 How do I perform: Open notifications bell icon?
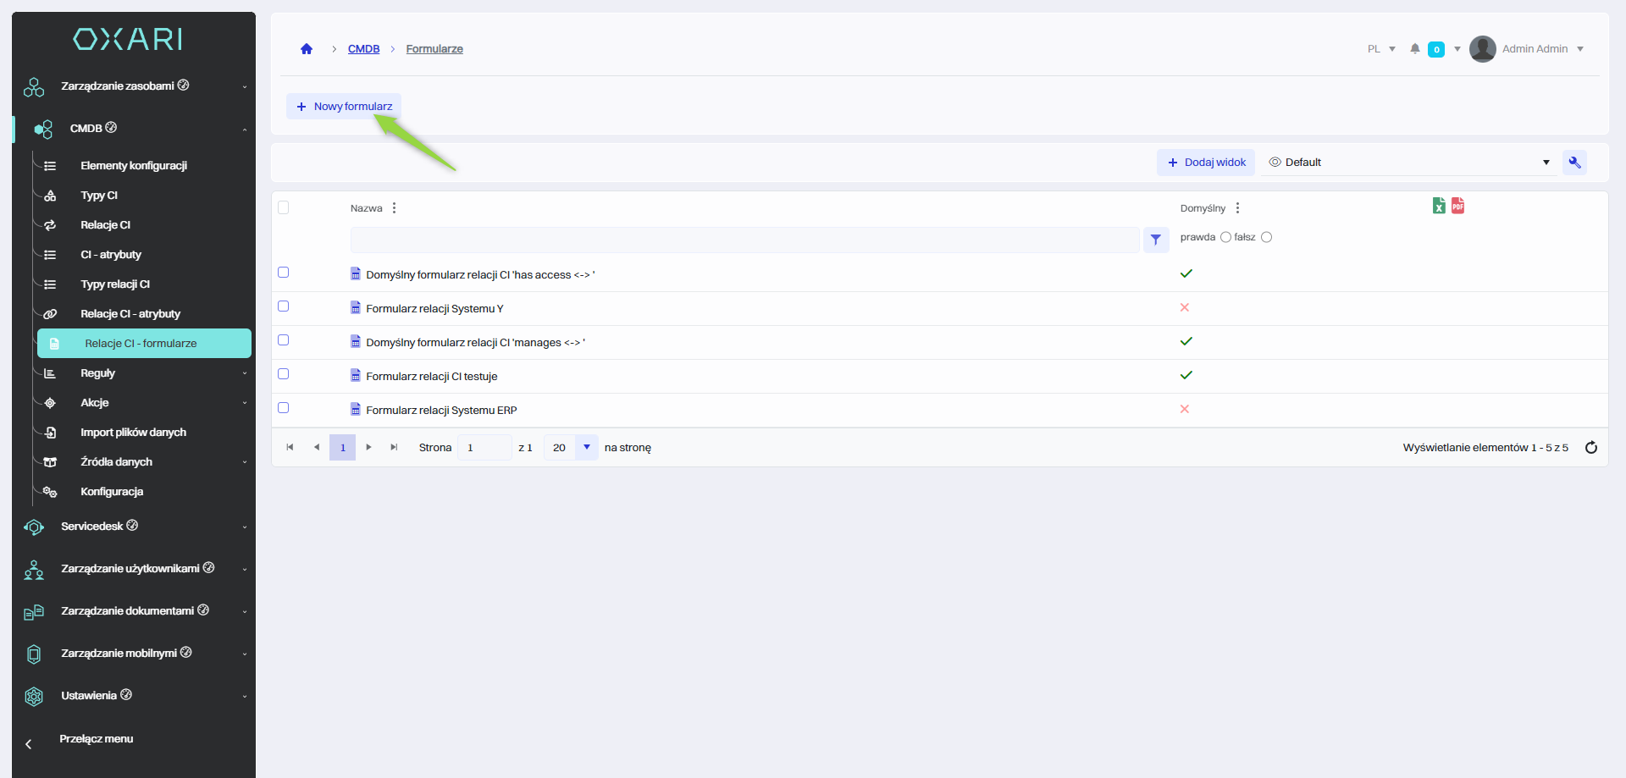pos(1415,49)
